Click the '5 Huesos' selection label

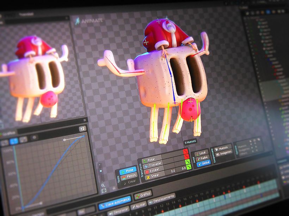190,142
